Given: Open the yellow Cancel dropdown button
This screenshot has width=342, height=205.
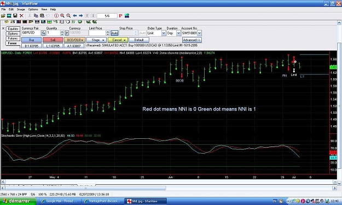Looking at the screenshot, I should (118, 40).
